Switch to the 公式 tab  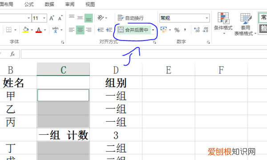coord(29,4)
